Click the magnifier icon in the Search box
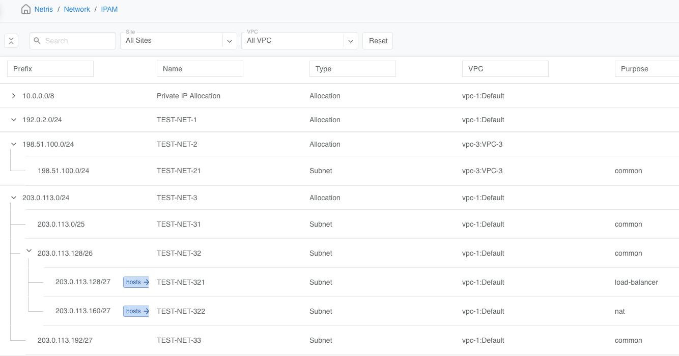This screenshot has height=356, width=679. (x=37, y=40)
